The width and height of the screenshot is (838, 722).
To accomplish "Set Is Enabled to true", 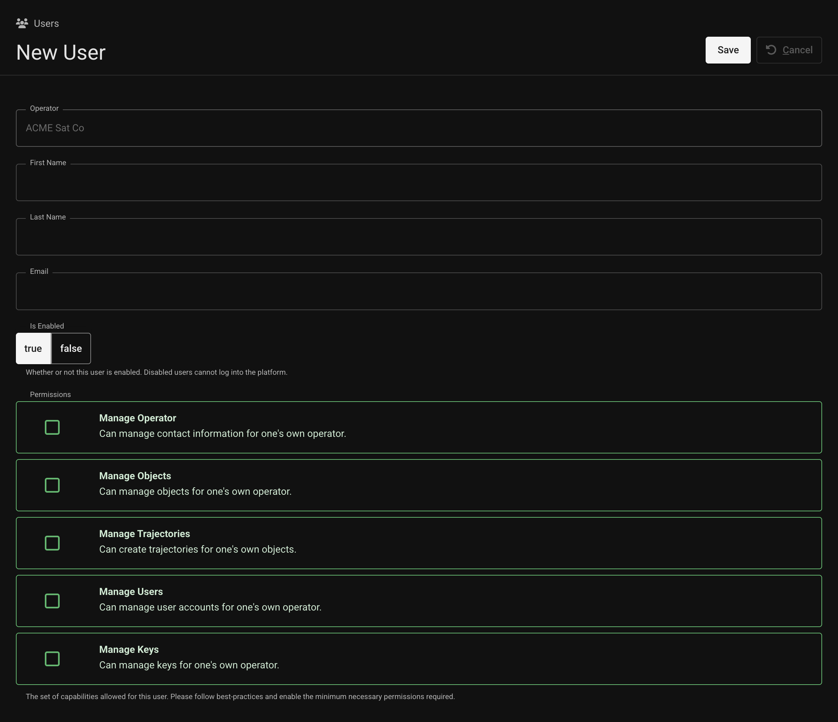I will click(33, 348).
